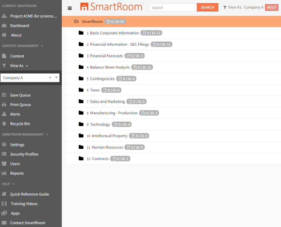Open the Basic Corporate Information folder
Viewport: 281px width, 227px height.
click(x=114, y=33)
